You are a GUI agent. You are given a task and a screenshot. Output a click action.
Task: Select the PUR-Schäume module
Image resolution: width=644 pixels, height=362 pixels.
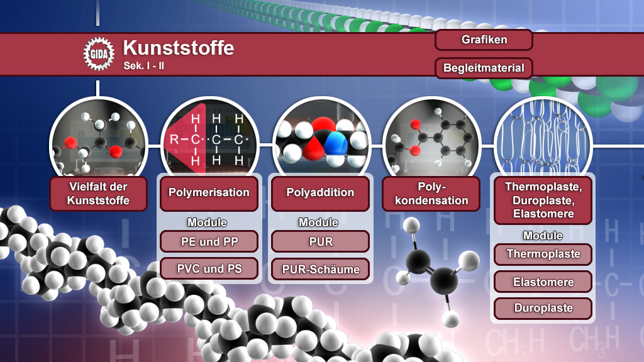[321, 268]
